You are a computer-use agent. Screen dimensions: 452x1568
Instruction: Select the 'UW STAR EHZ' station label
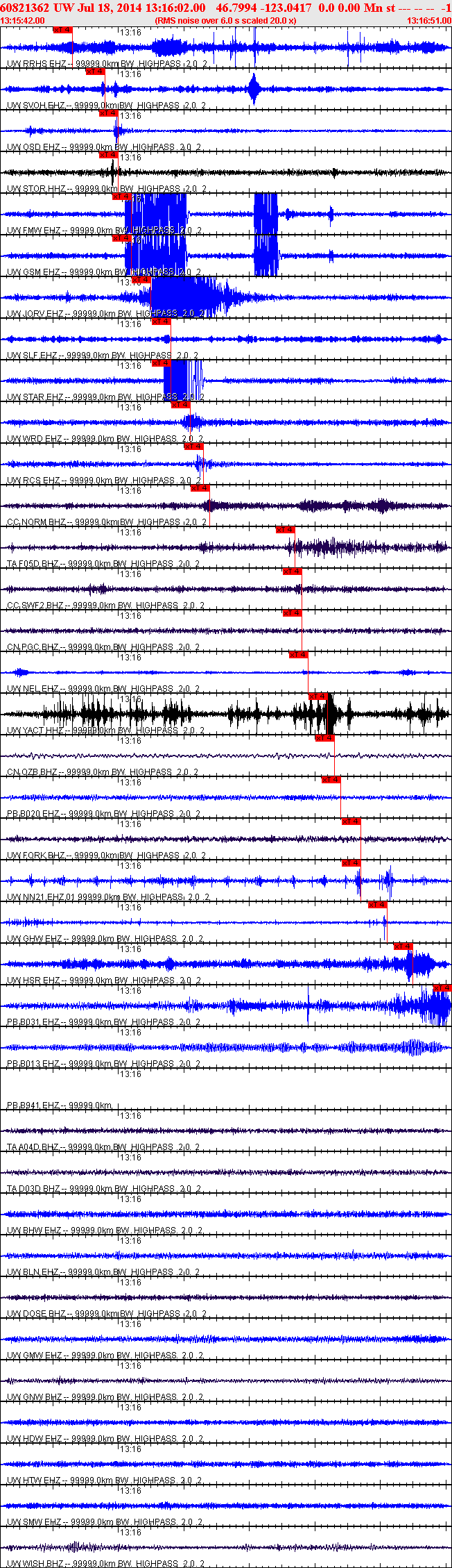click(x=35, y=397)
